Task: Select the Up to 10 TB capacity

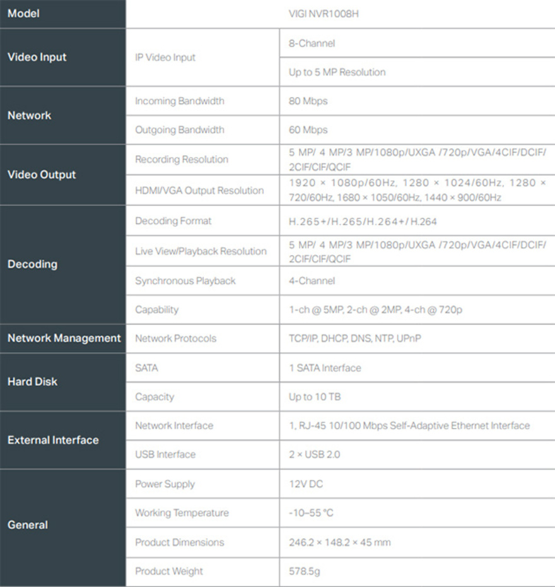Action: coord(315,397)
